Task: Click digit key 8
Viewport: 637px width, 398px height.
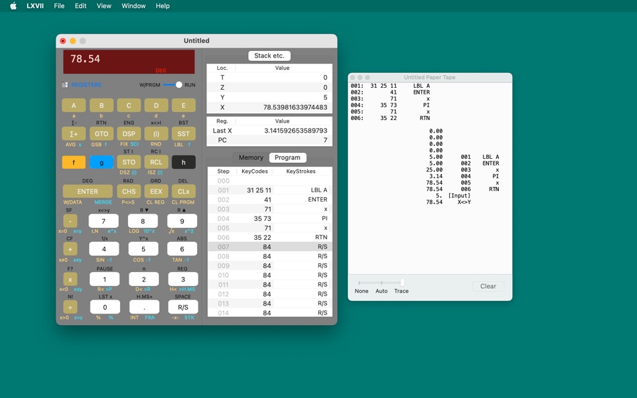Action: pos(143,221)
